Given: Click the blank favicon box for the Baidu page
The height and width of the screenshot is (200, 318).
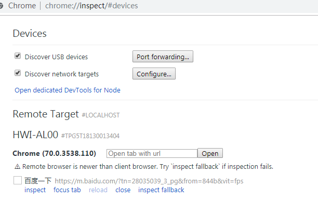Looking at the screenshot, I should (18, 180).
